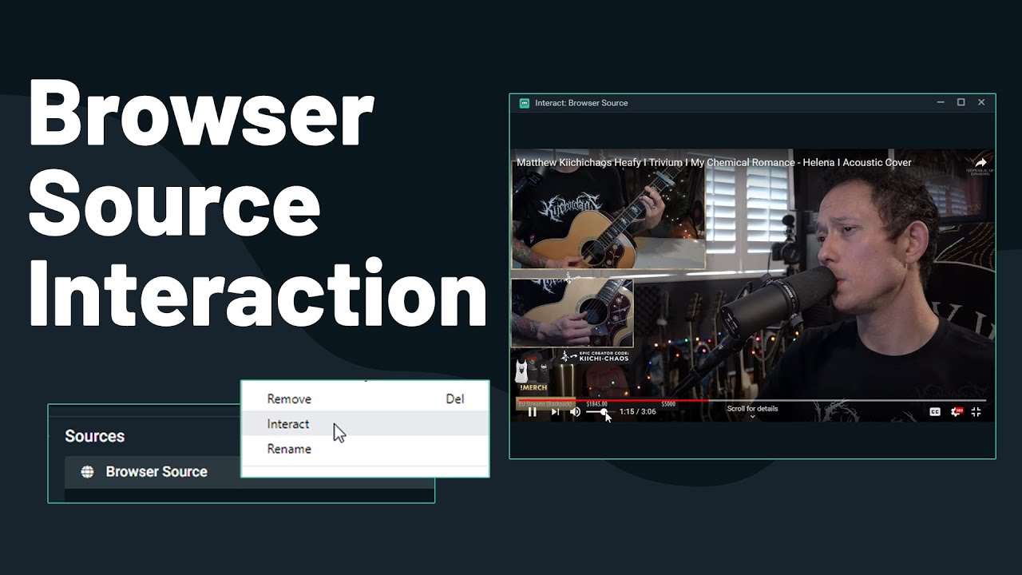The width and height of the screenshot is (1022, 575).
Task: Select Interact from the context menu
Action: (x=287, y=424)
